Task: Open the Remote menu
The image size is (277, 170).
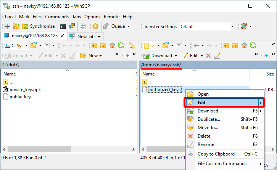Action: click(x=111, y=17)
